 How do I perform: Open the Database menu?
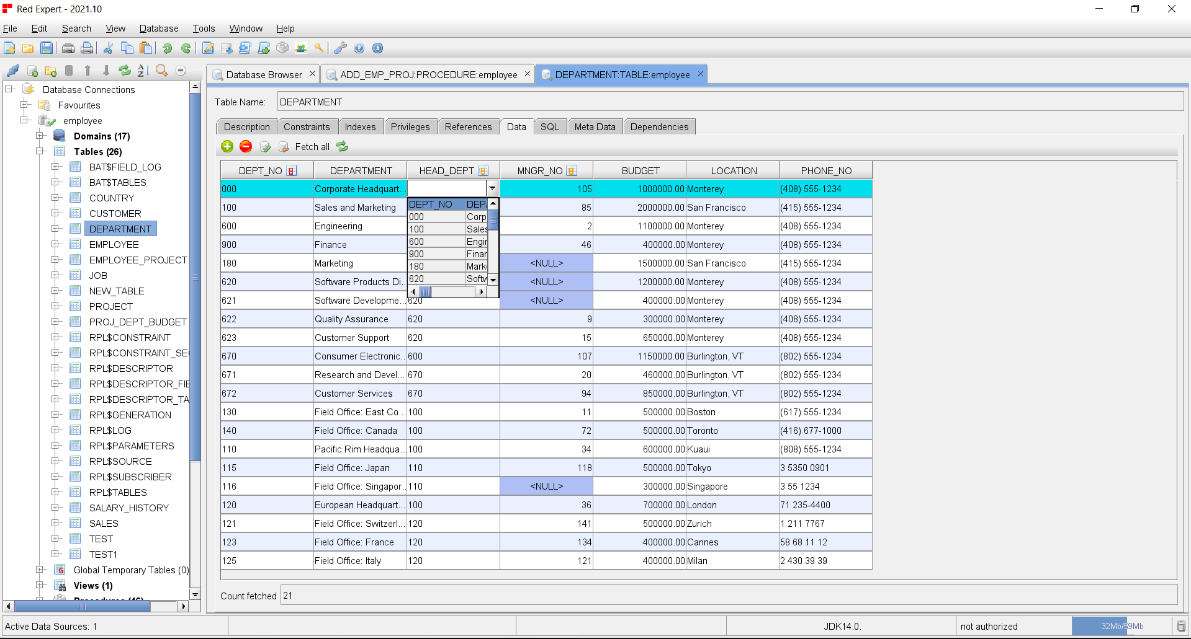pos(158,28)
